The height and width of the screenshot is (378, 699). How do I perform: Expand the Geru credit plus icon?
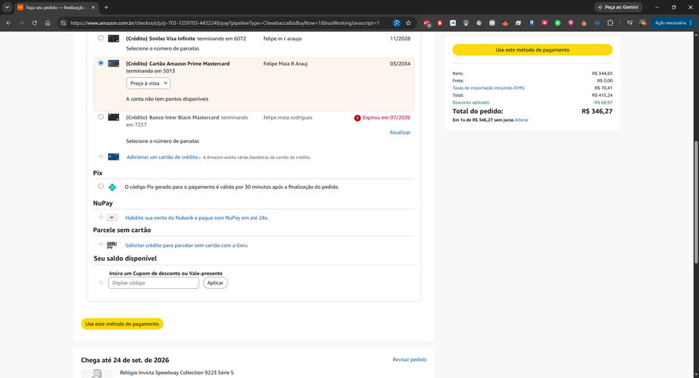101,244
